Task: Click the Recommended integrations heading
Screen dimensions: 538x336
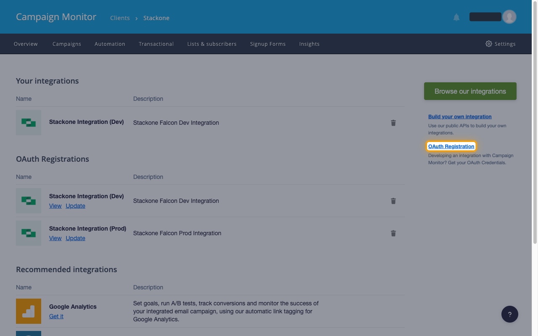Action: coord(66,270)
